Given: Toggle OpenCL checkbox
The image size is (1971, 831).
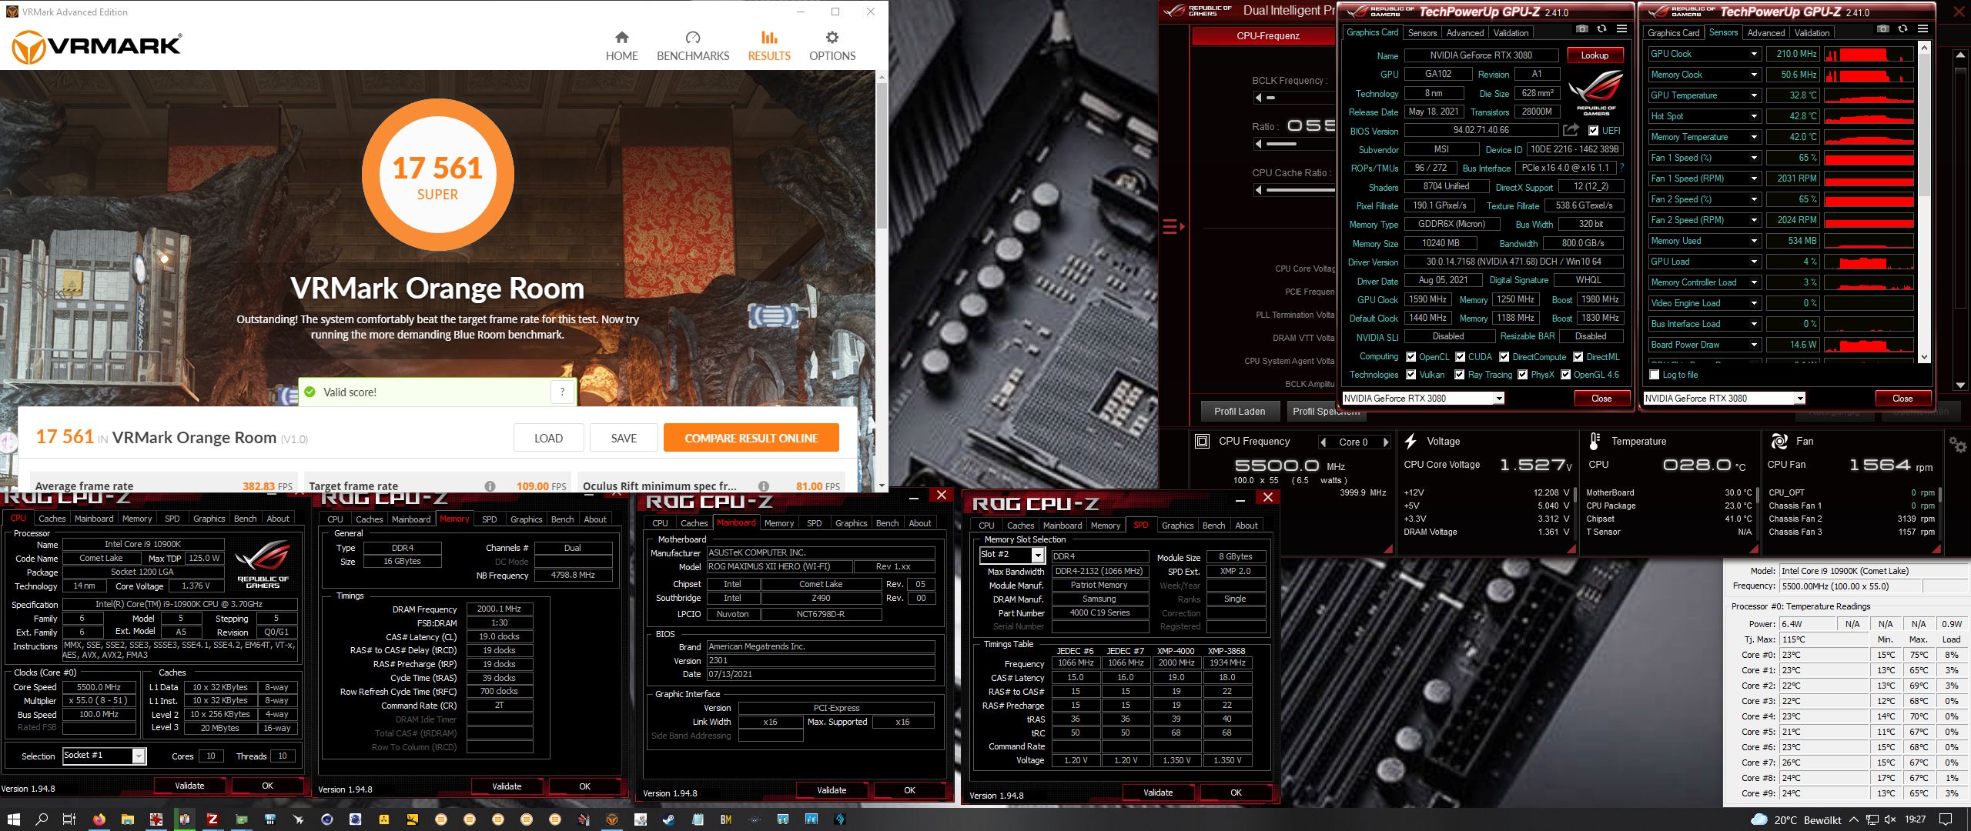Looking at the screenshot, I should click(x=1411, y=357).
